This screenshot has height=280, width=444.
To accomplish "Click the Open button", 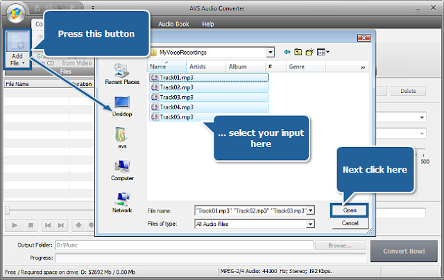I will point(350,211).
